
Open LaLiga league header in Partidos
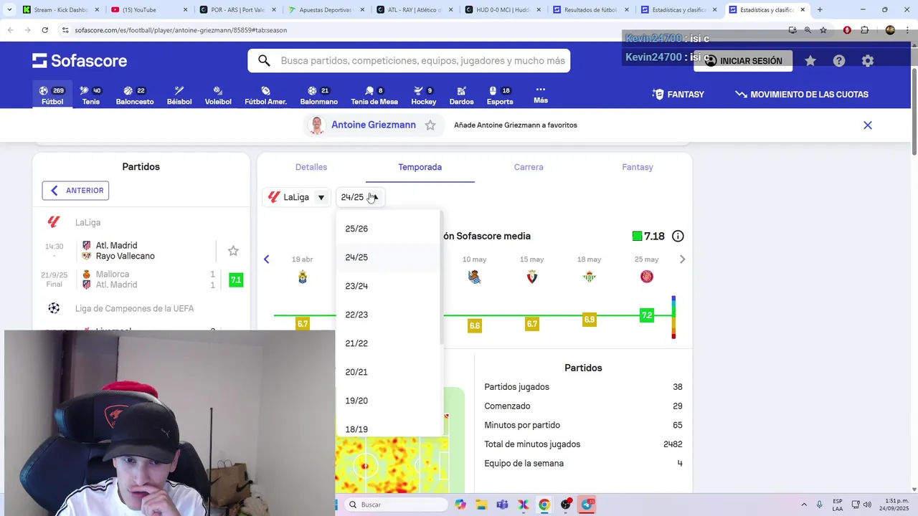(141, 223)
